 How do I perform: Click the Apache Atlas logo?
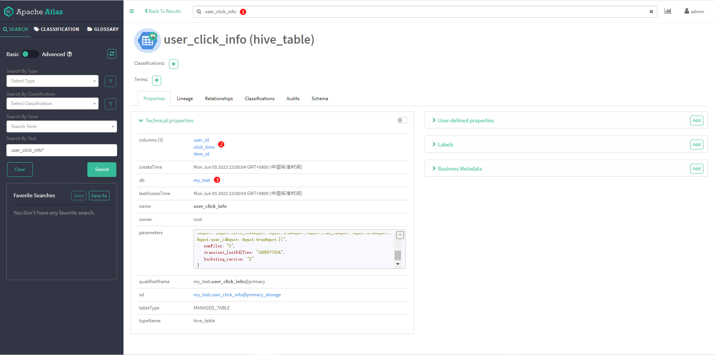33,12
